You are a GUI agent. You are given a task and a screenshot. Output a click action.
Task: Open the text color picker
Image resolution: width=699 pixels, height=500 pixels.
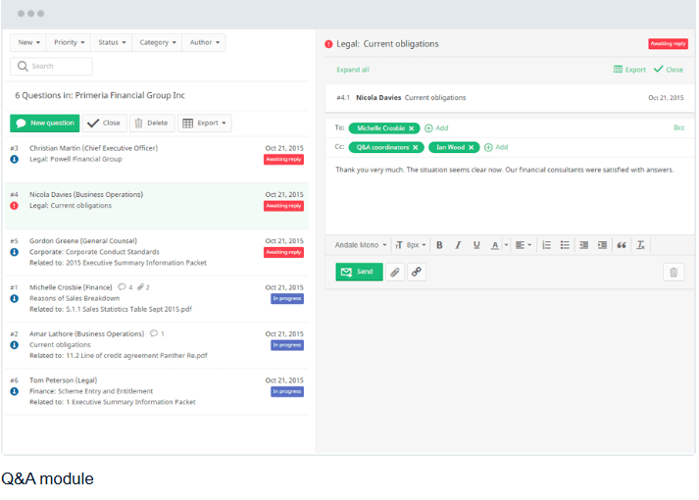[499, 245]
